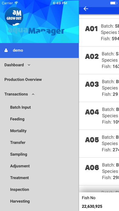Viewport: 119px width, 211px height.
Task: Tap the back arrow icon
Action: [x=86, y=9]
